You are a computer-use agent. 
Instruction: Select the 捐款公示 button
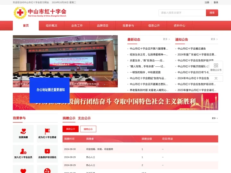[x=71, y=129]
